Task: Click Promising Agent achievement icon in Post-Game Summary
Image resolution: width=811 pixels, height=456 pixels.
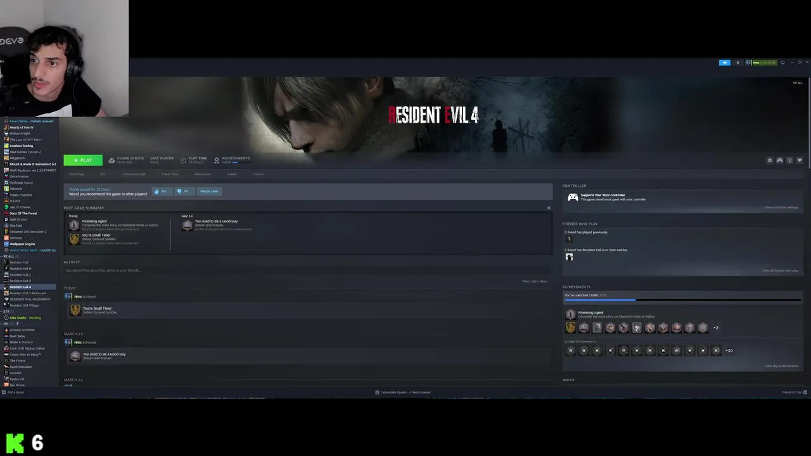Action: click(74, 225)
